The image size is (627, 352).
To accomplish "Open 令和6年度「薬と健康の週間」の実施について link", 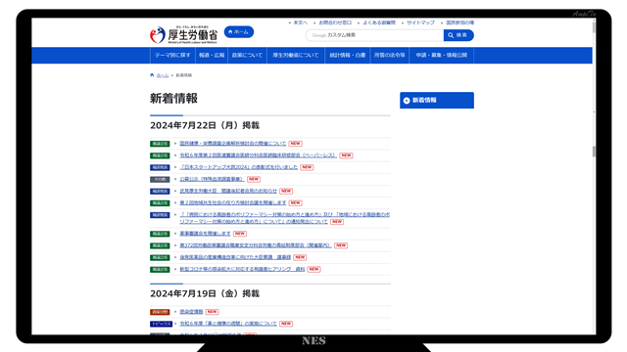I will (228, 324).
